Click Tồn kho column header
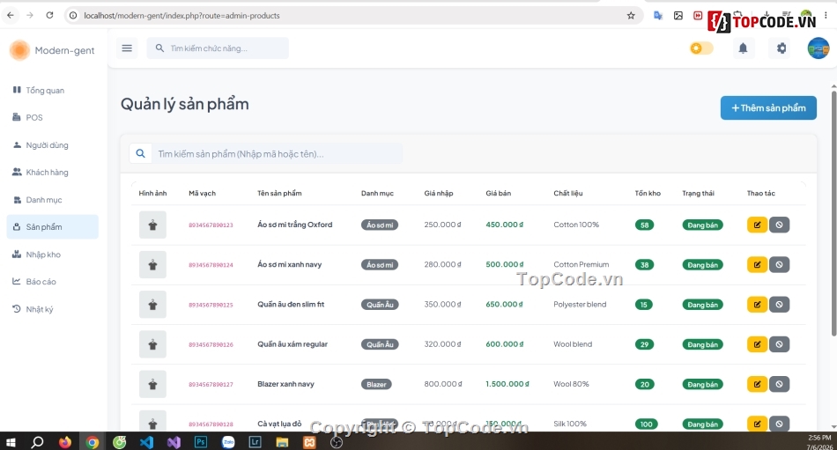 (648, 193)
